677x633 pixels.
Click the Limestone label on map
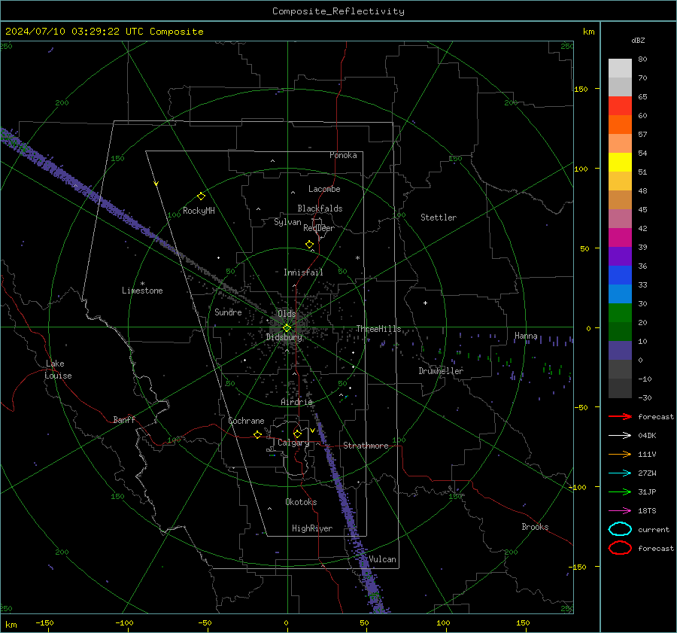pyautogui.click(x=142, y=291)
